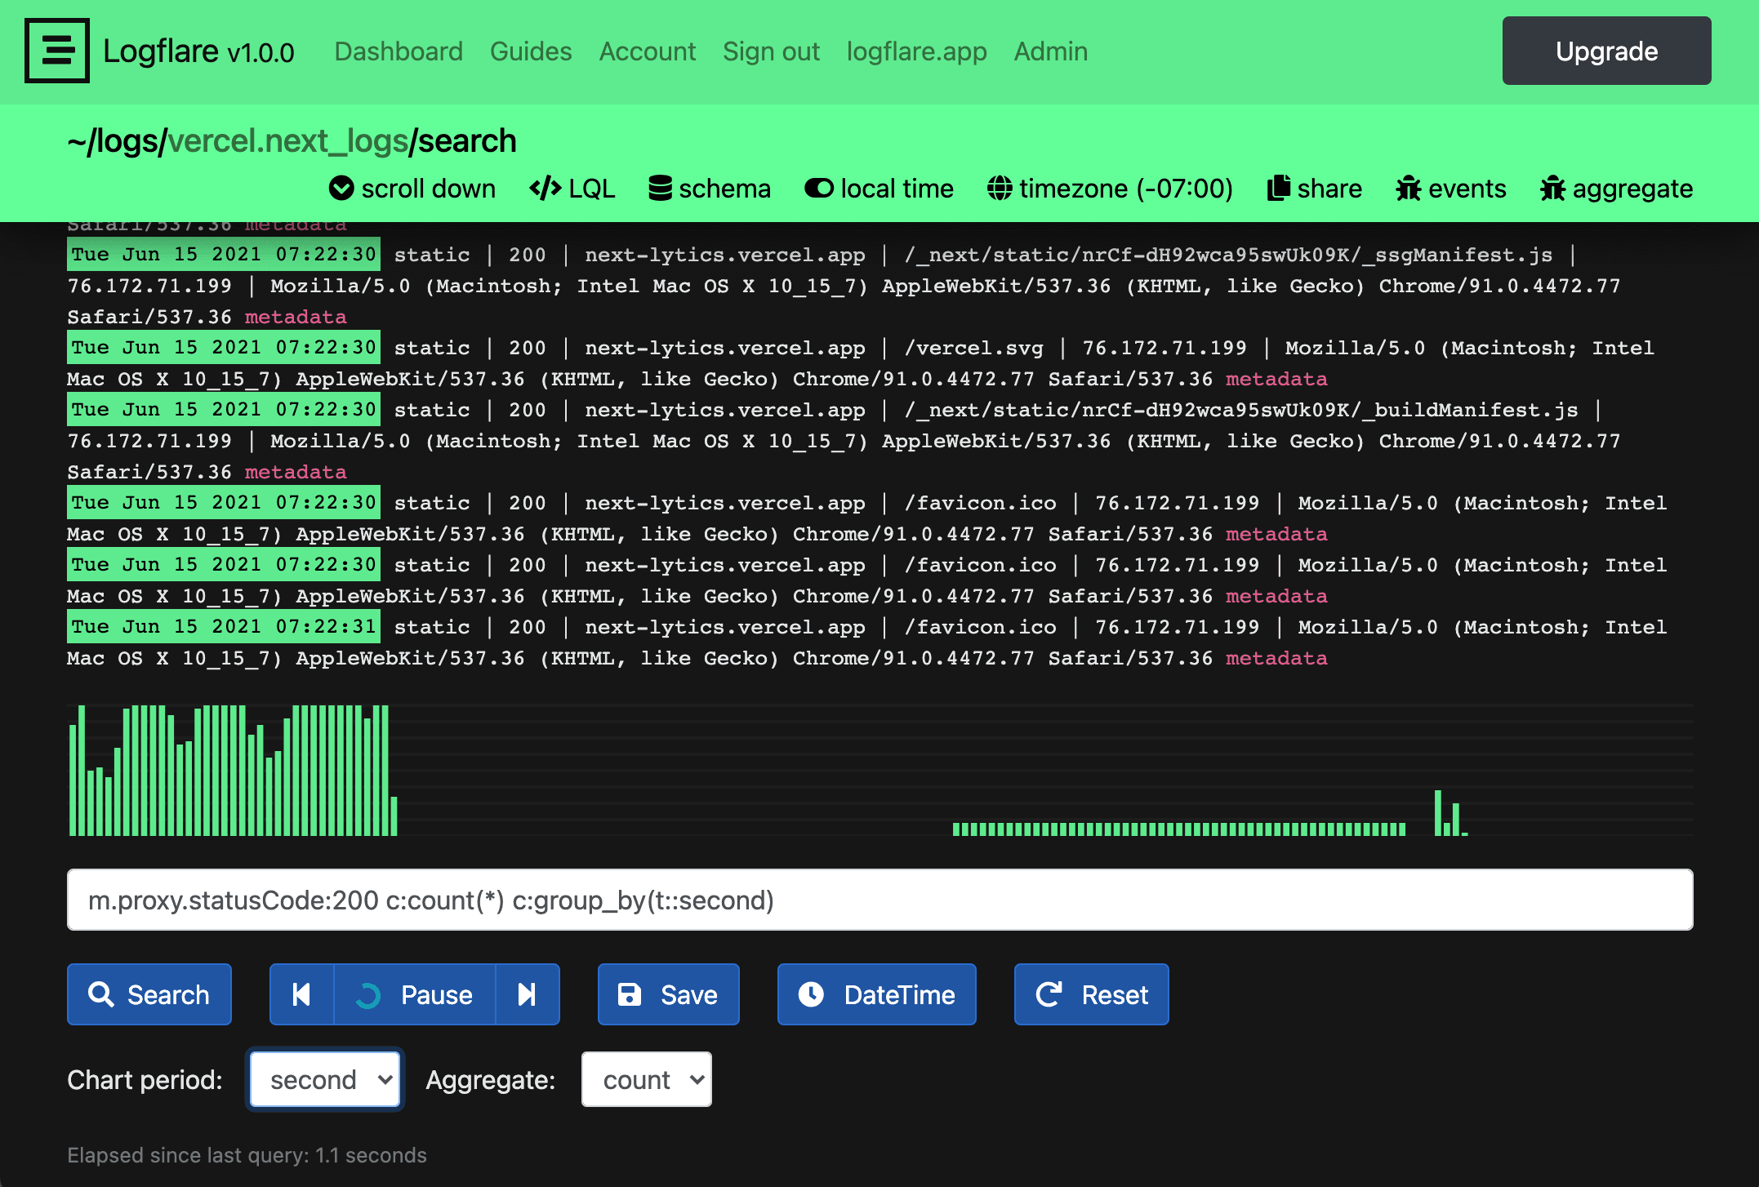Open events bug icon
Image resolution: width=1759 pixels, height=1187 pixels.
[1409, 189]
